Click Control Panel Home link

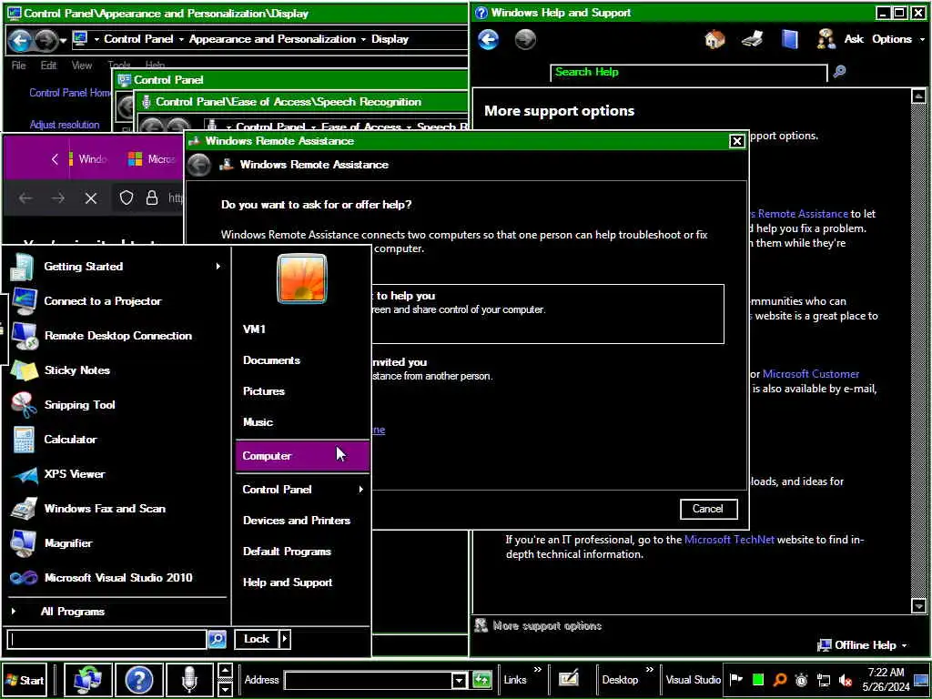[x=70, y=93]
